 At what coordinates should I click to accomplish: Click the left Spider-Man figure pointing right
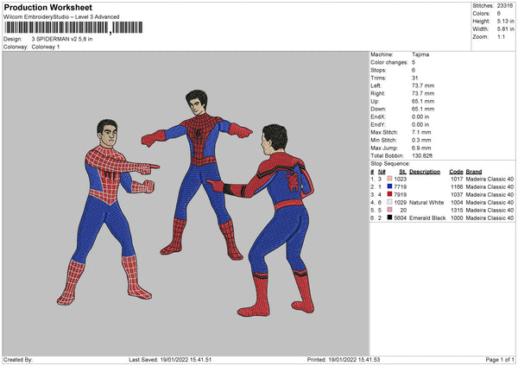(107, 211)
